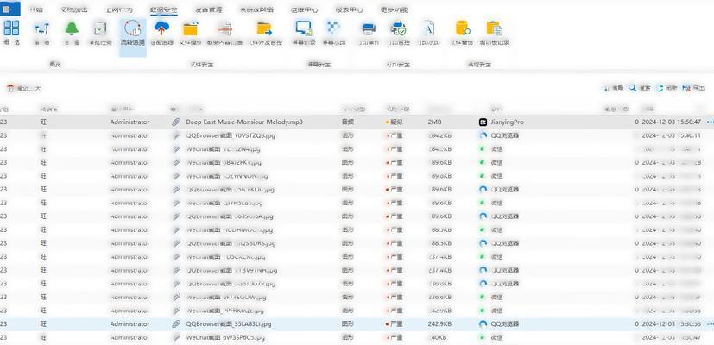714x345 pixels.
Task: Open the 更多功能 tab
Action: point(395,9)
